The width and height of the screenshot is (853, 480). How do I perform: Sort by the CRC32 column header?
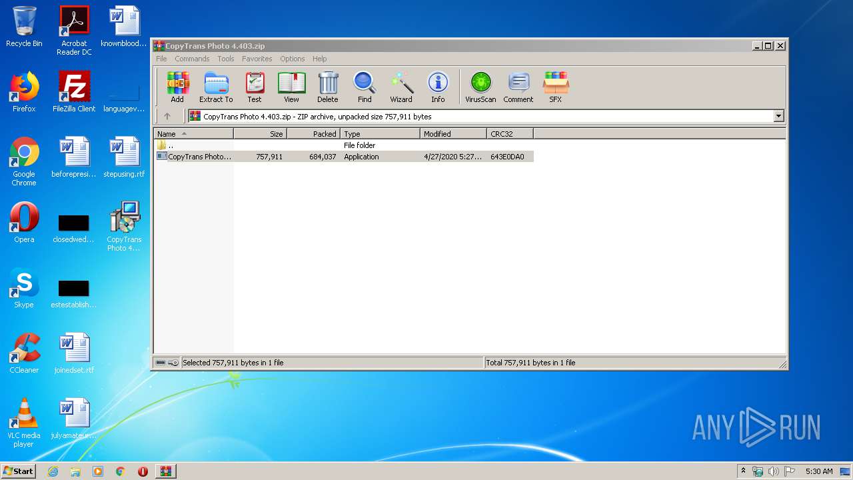coord(510,134)
